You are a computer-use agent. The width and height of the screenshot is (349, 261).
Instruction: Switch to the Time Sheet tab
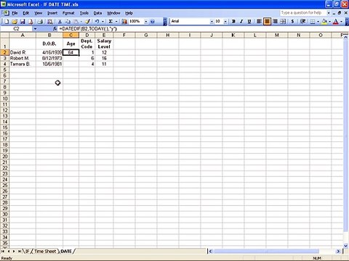click(45, 252)
